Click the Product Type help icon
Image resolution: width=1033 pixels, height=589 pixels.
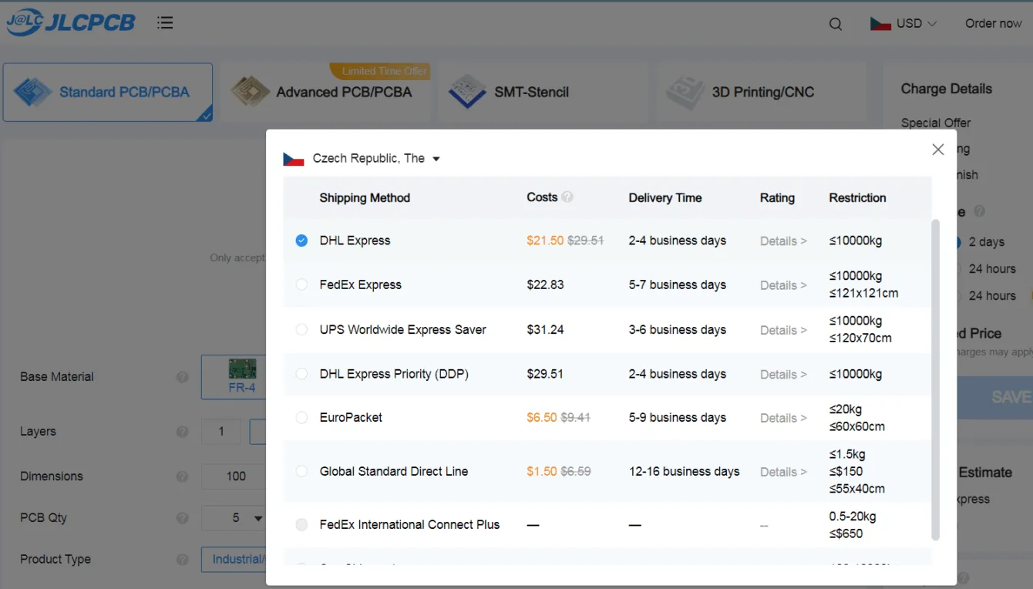click(x=182, y=560)
